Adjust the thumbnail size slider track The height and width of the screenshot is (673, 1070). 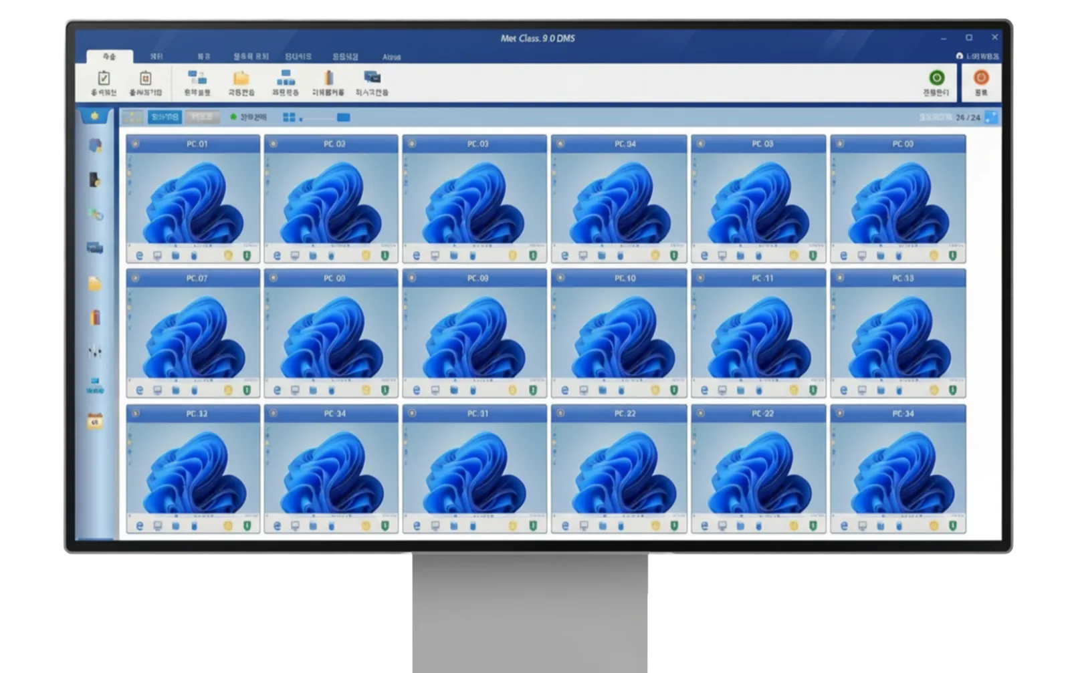click(319, 118)
